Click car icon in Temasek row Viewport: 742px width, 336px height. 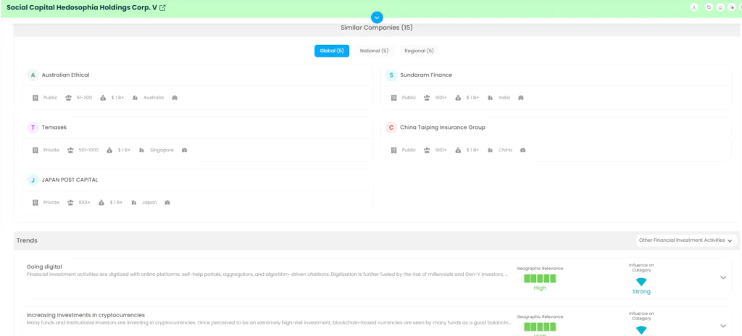(x=185, y=150)
